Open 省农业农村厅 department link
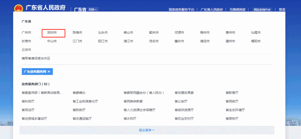The width and height of the screenshot is (301, 139). pos(184,118)
